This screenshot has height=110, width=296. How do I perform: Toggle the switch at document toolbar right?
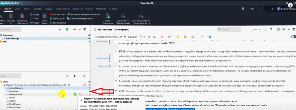(293, 37)
